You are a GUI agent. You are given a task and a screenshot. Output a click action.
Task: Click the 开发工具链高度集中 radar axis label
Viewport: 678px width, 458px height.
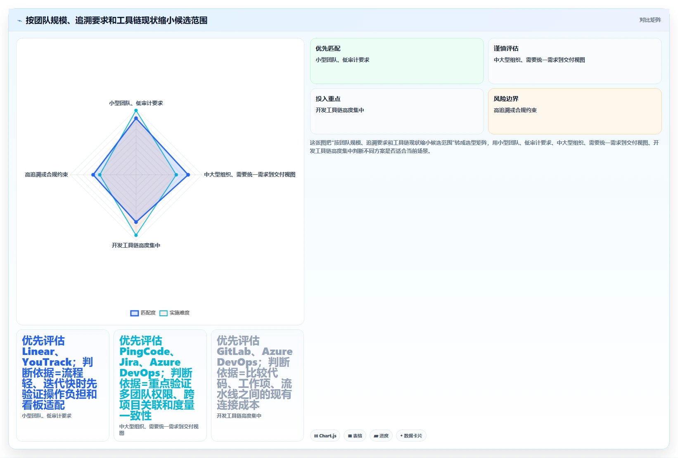tap(136, 245)
